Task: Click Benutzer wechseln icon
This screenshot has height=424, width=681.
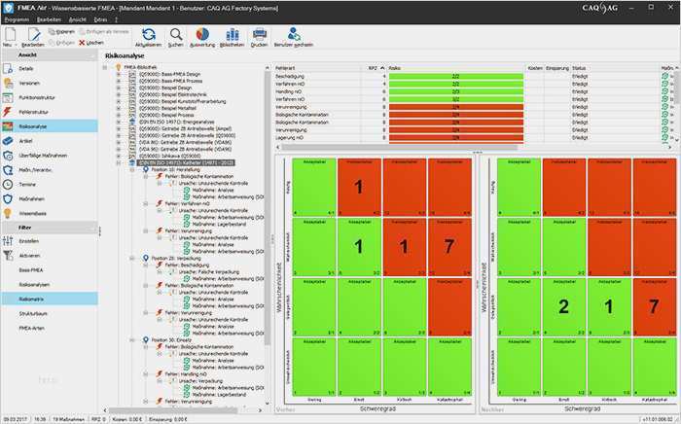Action: click(294, 34)
